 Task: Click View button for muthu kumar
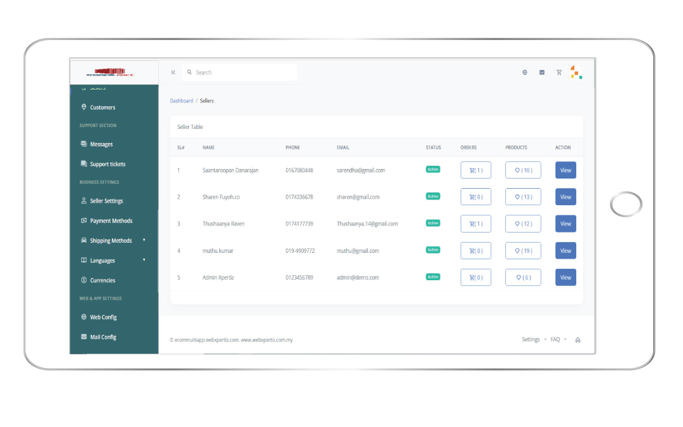(x=565, y=251)
